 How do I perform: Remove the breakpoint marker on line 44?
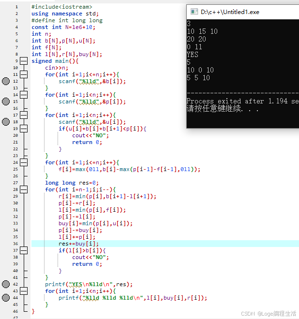(6, 298)
